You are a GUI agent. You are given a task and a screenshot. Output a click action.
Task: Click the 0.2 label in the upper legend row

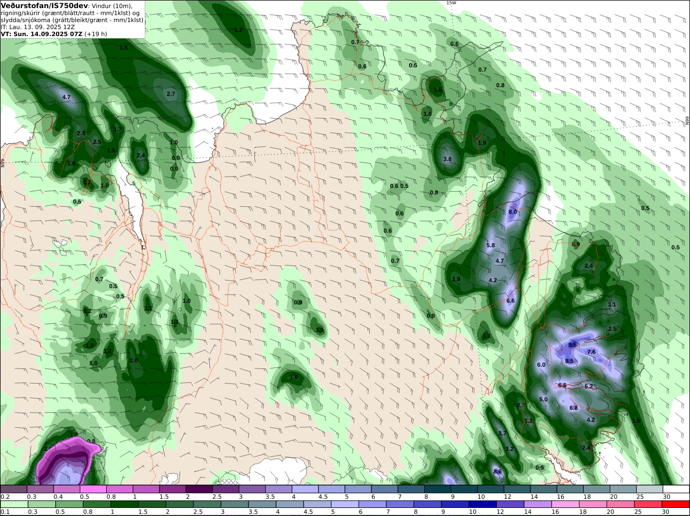click(x=5, y=497)
